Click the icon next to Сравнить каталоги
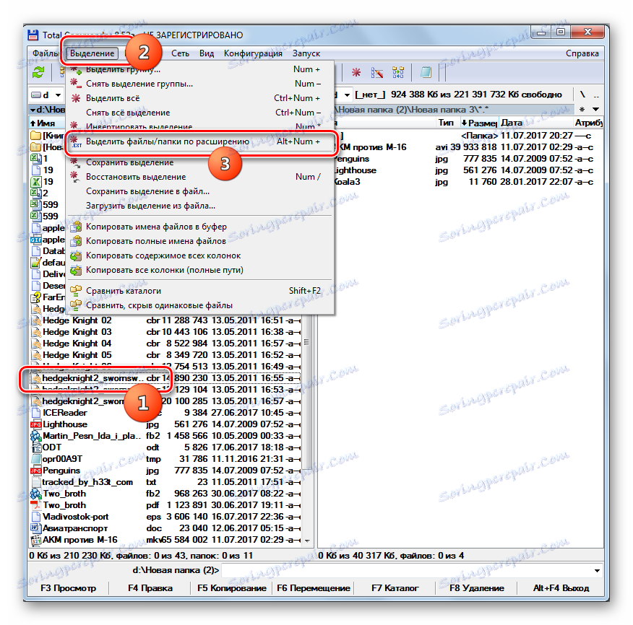Viewport: 633px width, 625px height. pyautogui.click(x=75, y=291)
